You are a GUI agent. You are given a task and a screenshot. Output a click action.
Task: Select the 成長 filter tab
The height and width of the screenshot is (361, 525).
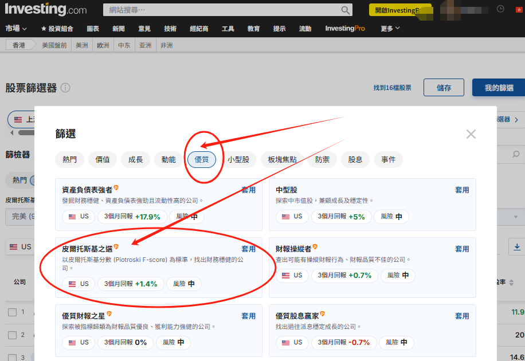[x=136, y=159]
